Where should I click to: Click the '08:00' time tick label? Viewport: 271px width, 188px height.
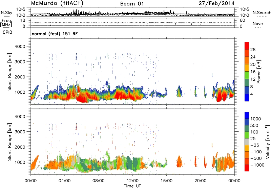pos(99,181)
